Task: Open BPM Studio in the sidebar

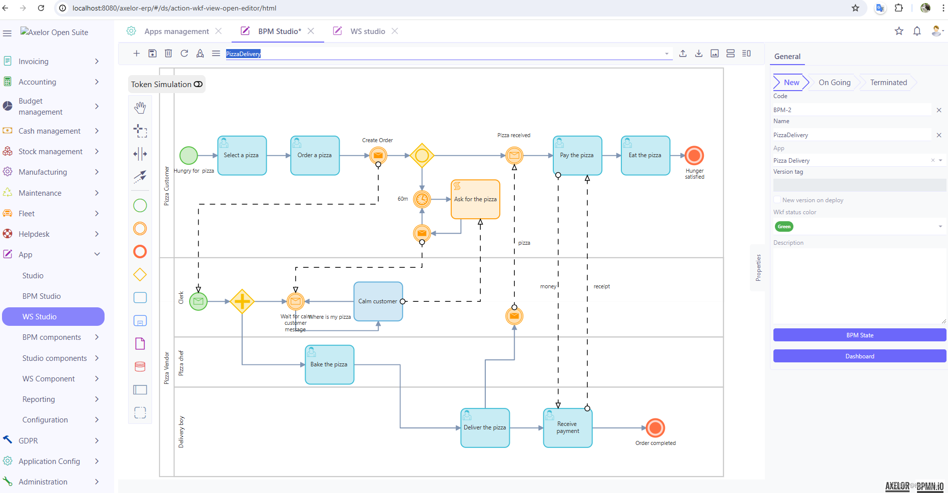Action: [42, 296]
